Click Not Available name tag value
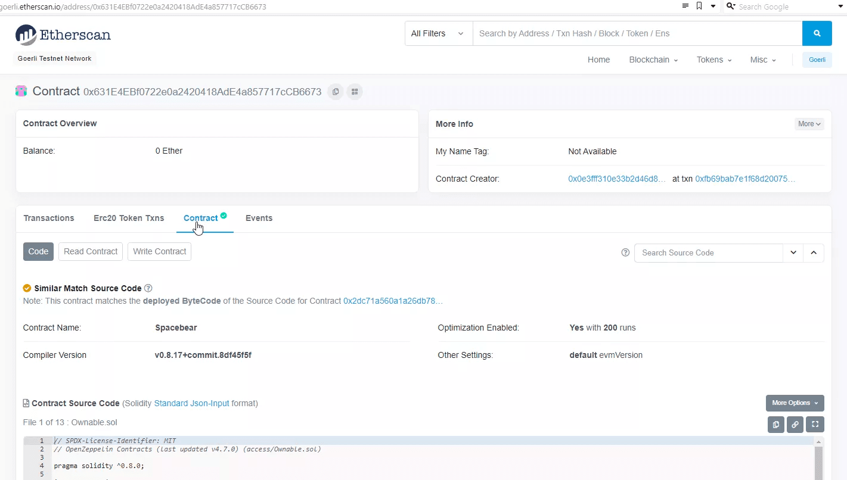 (x=592, y=151)
